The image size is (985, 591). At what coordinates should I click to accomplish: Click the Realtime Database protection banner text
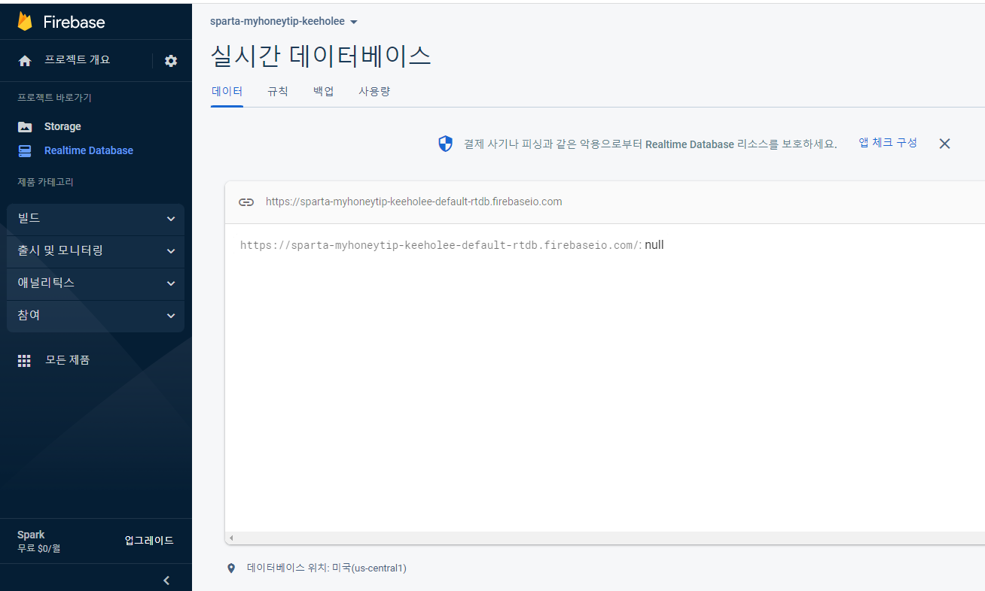tap(651, 144)
